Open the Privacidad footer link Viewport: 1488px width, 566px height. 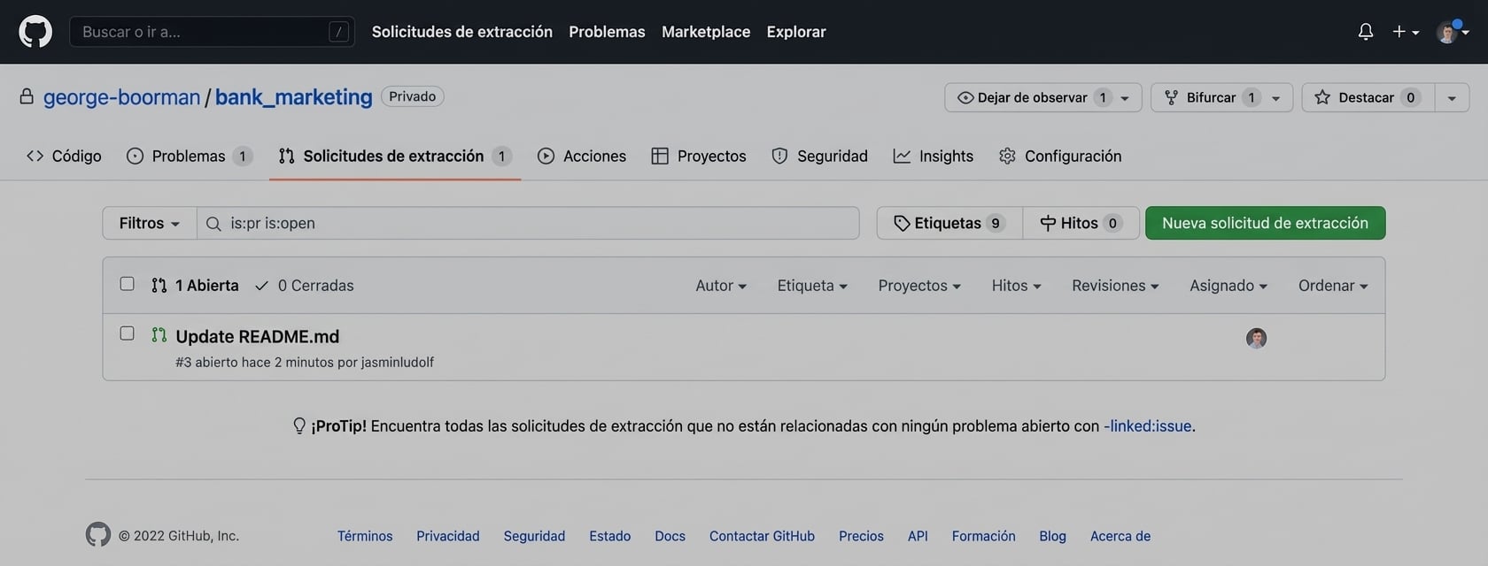[448, 536]
